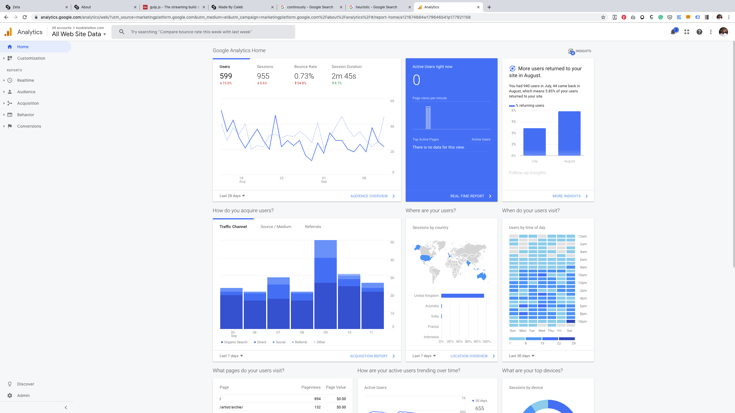Switch to the Source / Medium tab
This screenshot has width=735, height=413.
pos(276,227)
